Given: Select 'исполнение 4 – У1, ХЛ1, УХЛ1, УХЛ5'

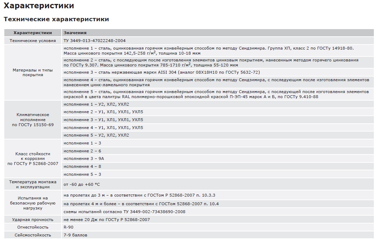Looking at the screenshot, I should click(103, 128).
